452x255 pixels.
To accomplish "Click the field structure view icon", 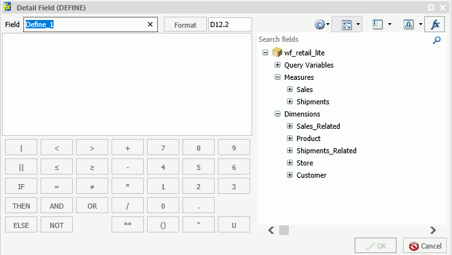I will click(x=346, y=24).
